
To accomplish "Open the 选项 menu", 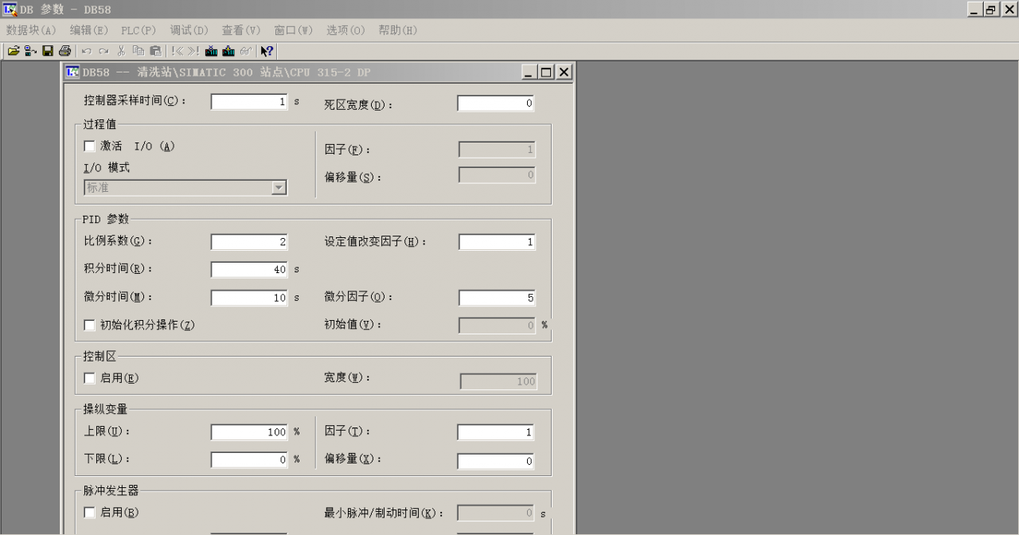I will pos(346,30).
